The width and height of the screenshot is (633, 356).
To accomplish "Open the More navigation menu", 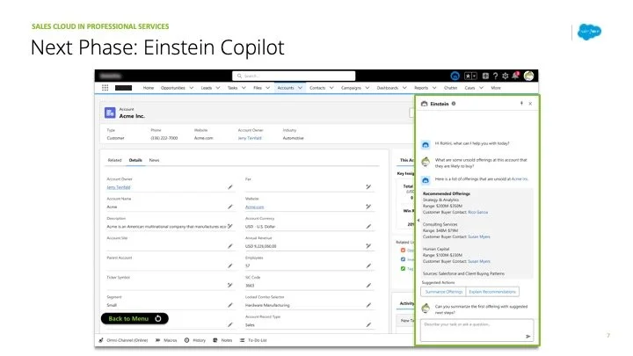I will coord(496,88).
